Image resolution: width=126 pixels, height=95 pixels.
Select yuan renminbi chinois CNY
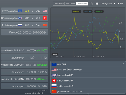pos(88,91)
